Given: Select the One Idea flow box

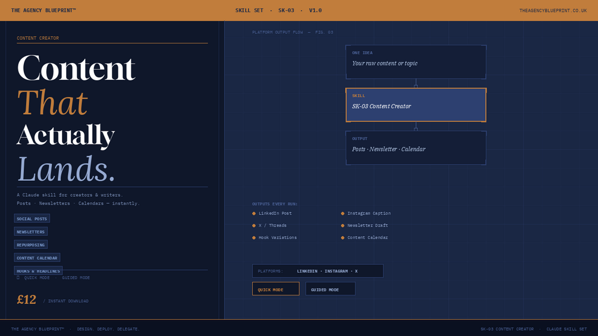Looking at the screenshot, I should coord(416,62).
